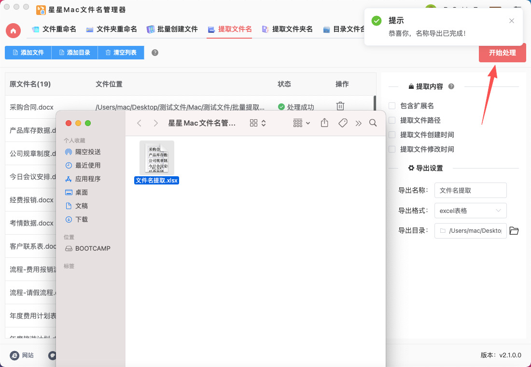The image size is (531, 367).
Task: Open 最近使用 in Finder sidebar
Action: point(83,165)
